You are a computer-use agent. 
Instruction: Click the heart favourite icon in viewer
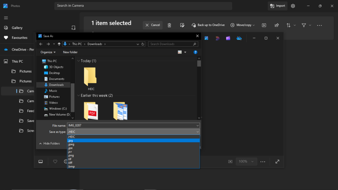55,161
